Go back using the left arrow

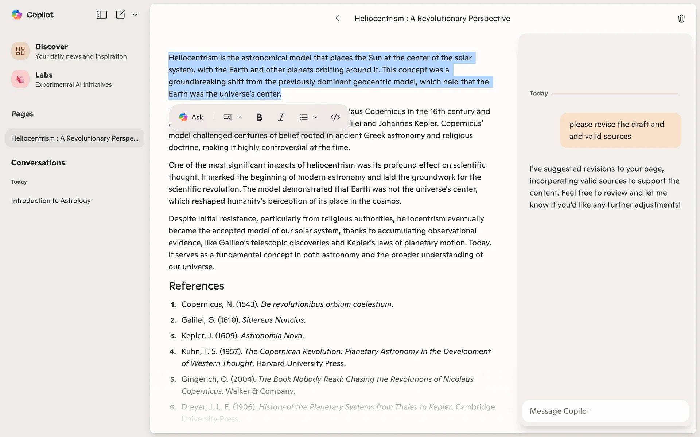[338, 18]
